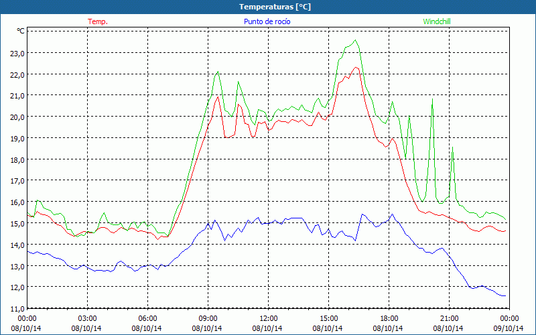
Task: Click the Windchill legend label
Action: [x=437, y=21]
